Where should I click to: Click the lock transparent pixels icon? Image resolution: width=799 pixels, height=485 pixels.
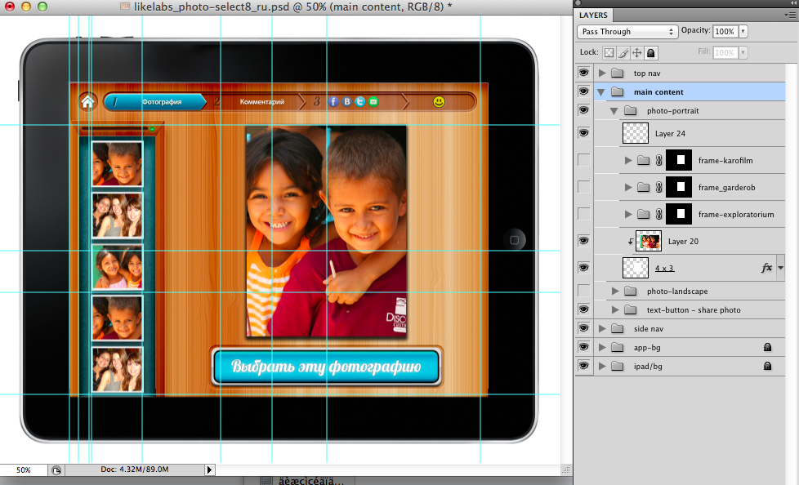609,53
